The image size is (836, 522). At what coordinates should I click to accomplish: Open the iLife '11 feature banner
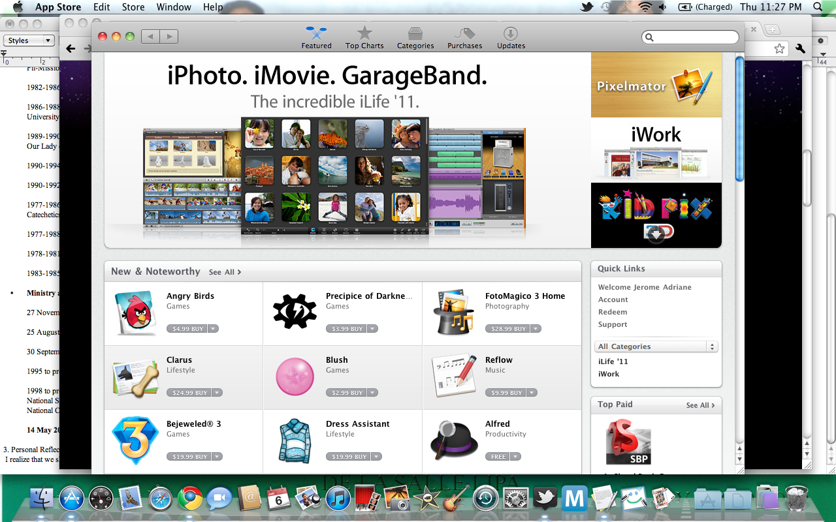[x=347, y=150]
